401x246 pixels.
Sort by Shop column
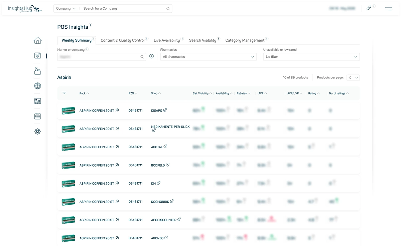pos(156,93)
